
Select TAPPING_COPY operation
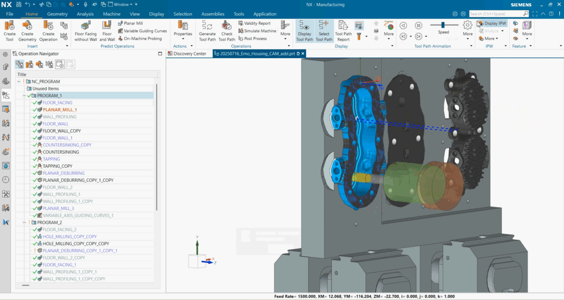(57, 166)
